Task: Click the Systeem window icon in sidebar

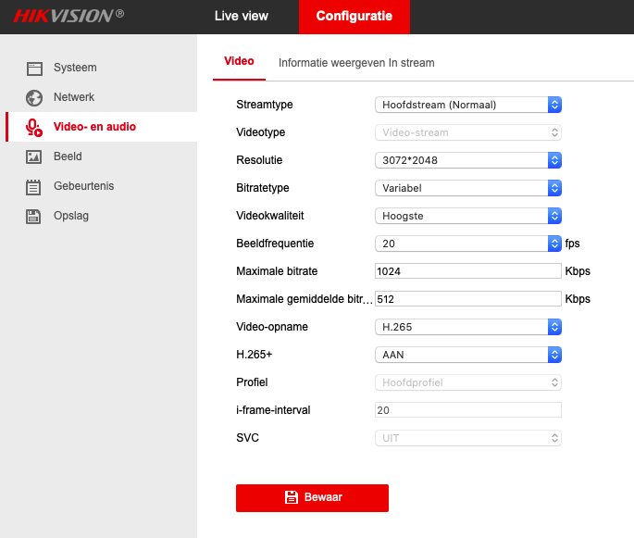Action: tap(34, 68)
